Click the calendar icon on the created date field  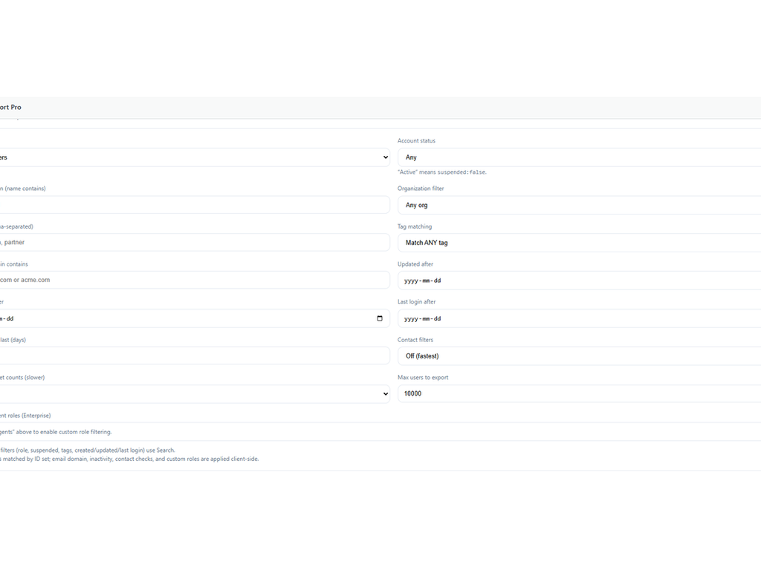coord(380,318)
